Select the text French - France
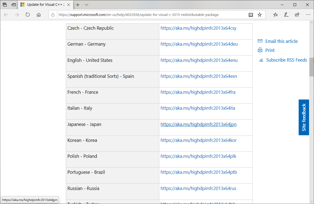 [x=83, y=92]
